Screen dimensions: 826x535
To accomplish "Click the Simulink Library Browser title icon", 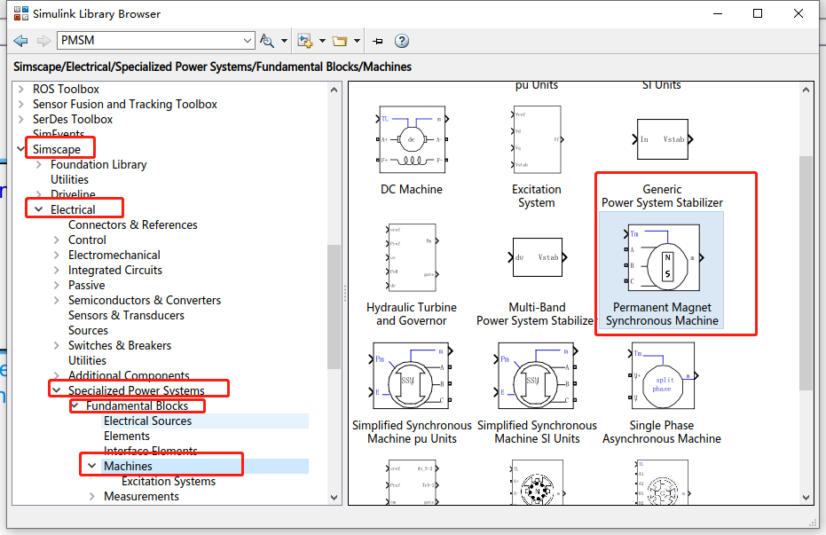I will click(21, 13).
